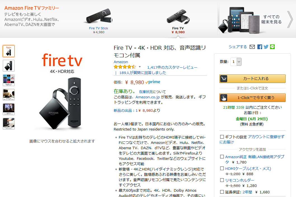Image resolution: width=296 pixels, height=197 pixels.
Task: Share on Twitter bird icon
Action: click(266, 47)
